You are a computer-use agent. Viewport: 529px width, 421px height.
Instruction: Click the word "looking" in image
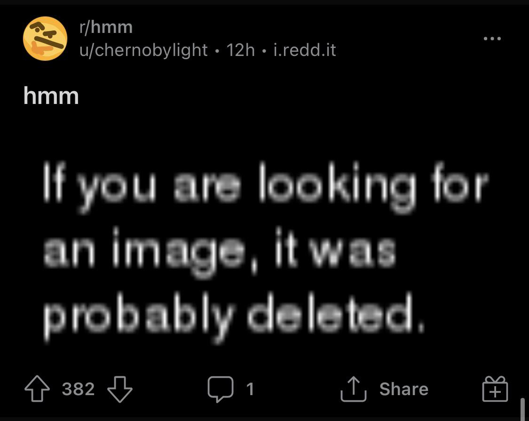336,186
